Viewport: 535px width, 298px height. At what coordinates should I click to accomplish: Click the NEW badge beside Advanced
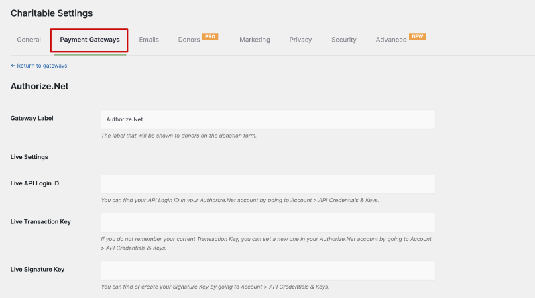[417, 36]
